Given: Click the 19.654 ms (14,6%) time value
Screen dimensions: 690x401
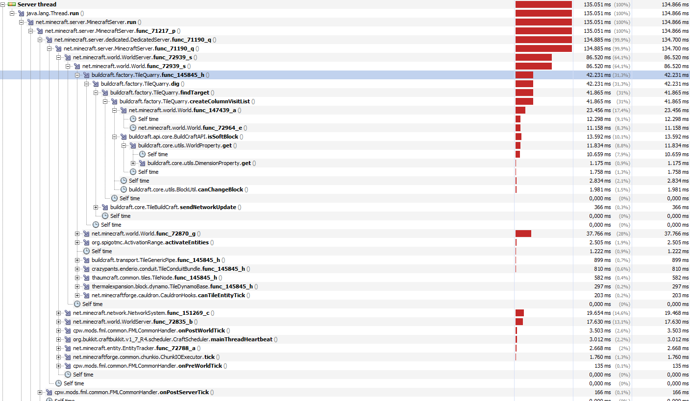Looking at the screenshot, I should (608, 313).
